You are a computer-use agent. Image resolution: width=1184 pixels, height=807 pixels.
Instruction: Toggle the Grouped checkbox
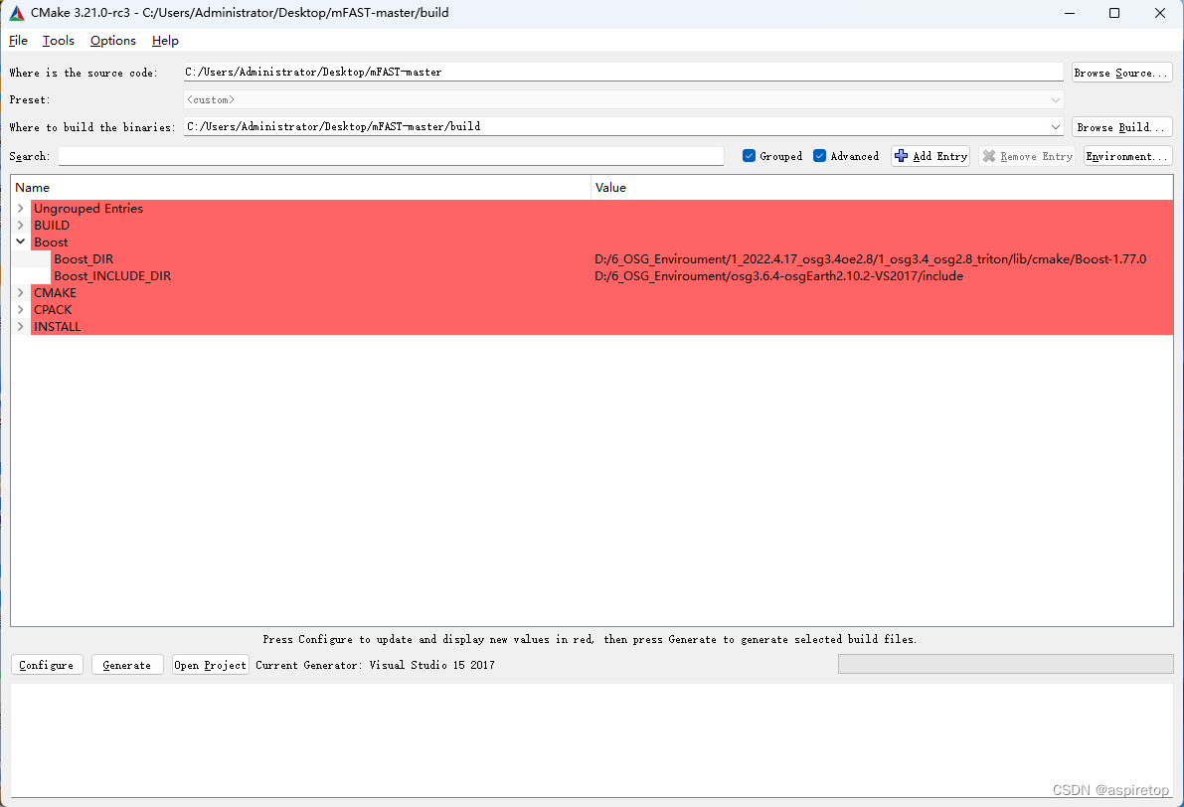[x=749, y=156]
